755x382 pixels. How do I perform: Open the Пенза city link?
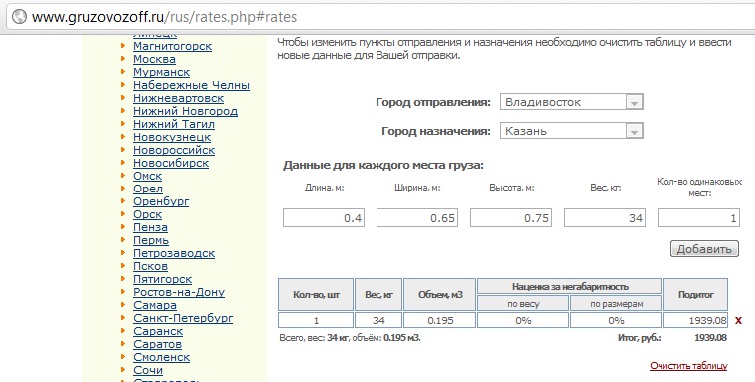tap(150, 228)
